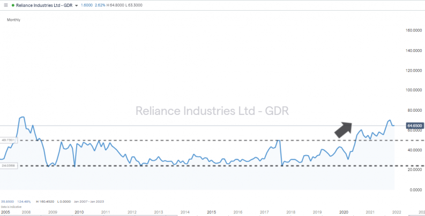Screen dimensions: 425x216
Task: Click the 2017 year on time axis
Action: click(264, 212)
